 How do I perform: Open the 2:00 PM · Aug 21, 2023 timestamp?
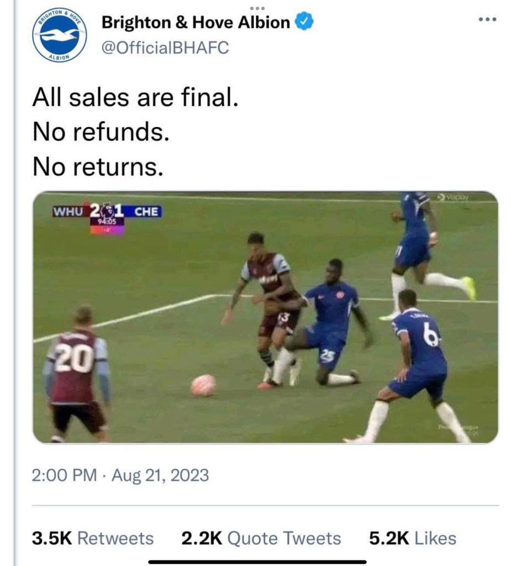(120, 475)
